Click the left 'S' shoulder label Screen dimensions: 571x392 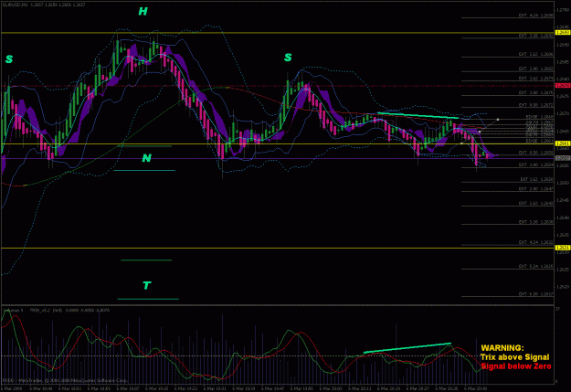(x=9, y=59)
